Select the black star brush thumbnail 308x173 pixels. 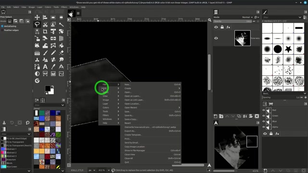[288, 49]
